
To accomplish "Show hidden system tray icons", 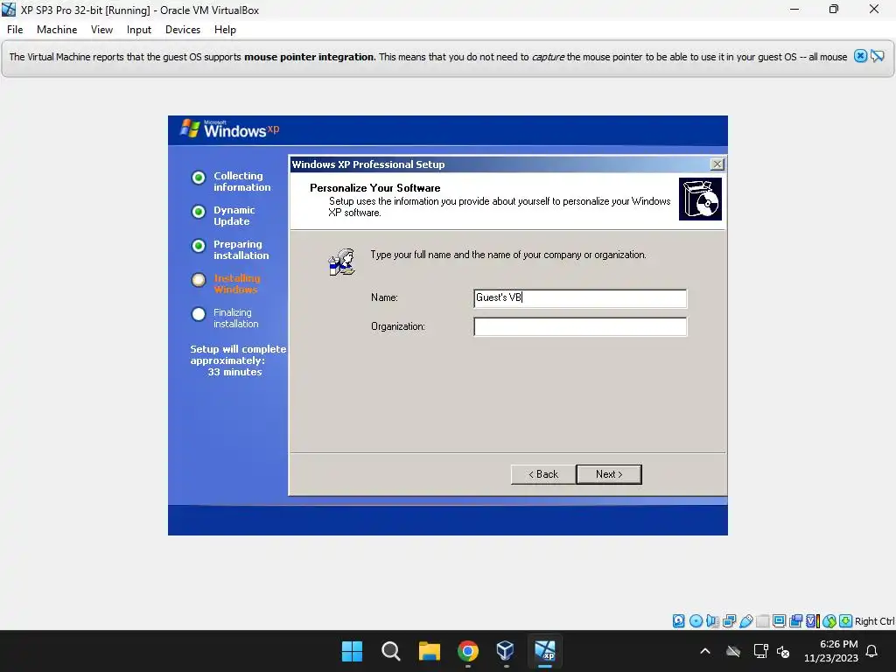I will [705, 651].
